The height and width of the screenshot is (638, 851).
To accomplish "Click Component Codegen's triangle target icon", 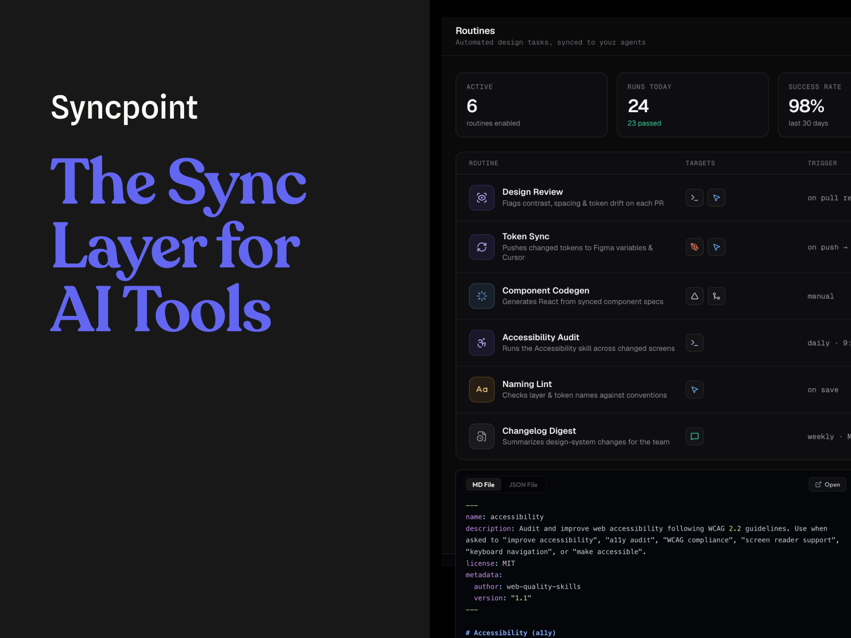I will 695,296.
